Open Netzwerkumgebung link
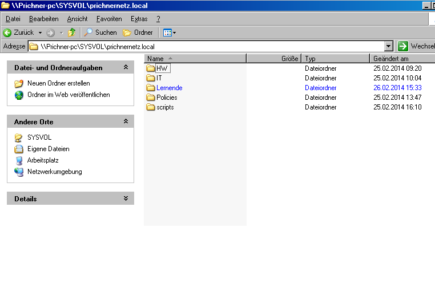The width and height of the screenshot is (435, 292). pyautogui.click(x=54, y=172)
